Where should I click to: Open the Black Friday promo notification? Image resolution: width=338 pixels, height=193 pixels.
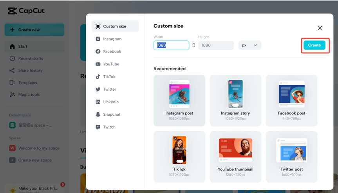click(x=34, y=188)
